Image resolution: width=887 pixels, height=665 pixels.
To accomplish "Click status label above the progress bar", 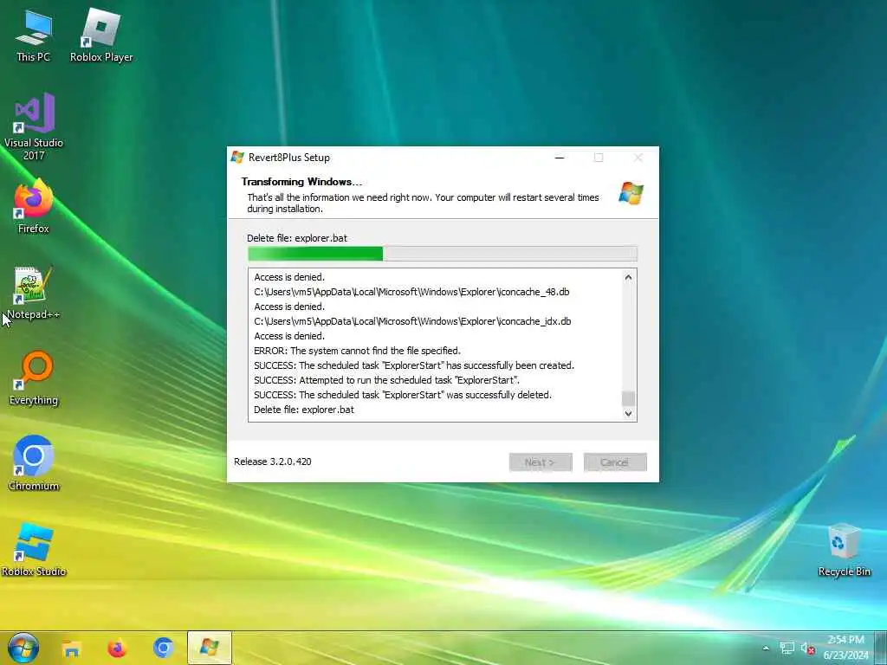I will point(297,238).
